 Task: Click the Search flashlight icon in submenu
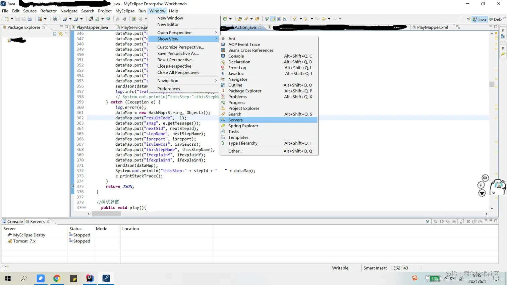(223, 114)
